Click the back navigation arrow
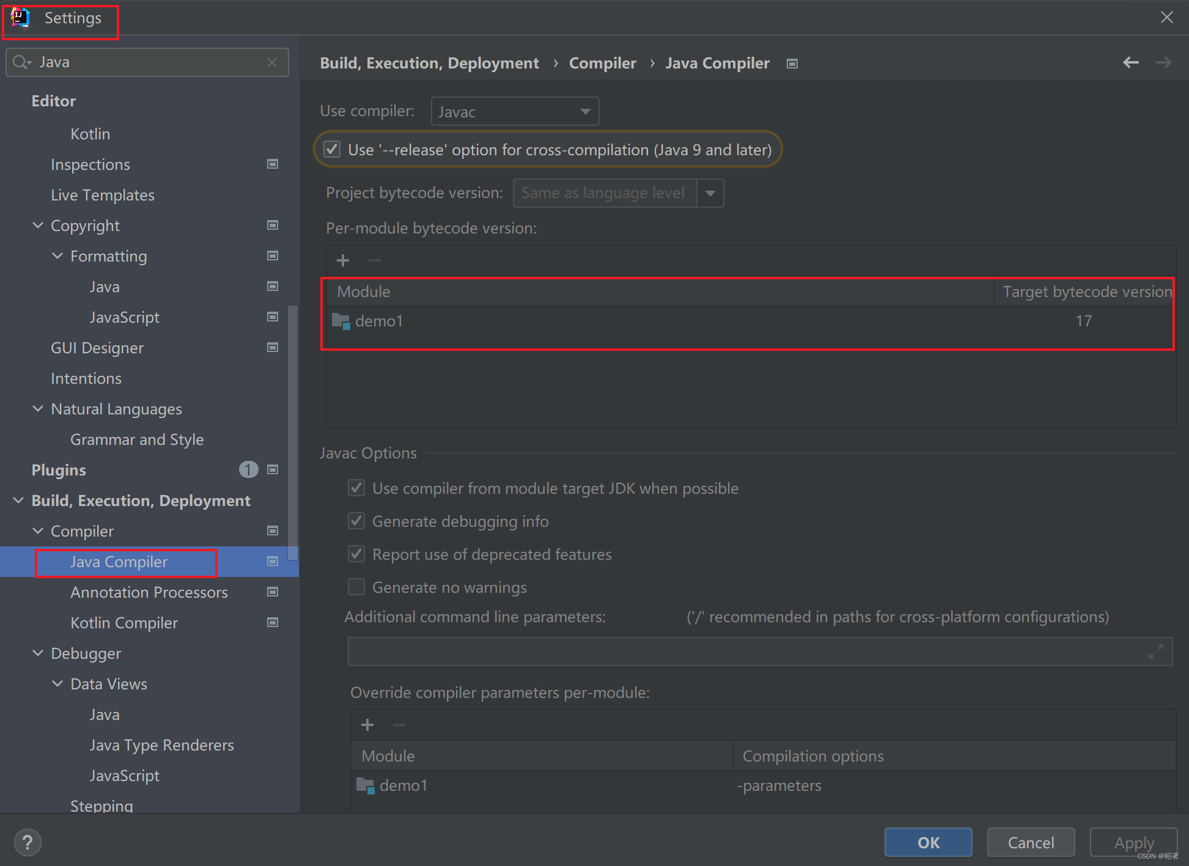 click(1130, 62)
